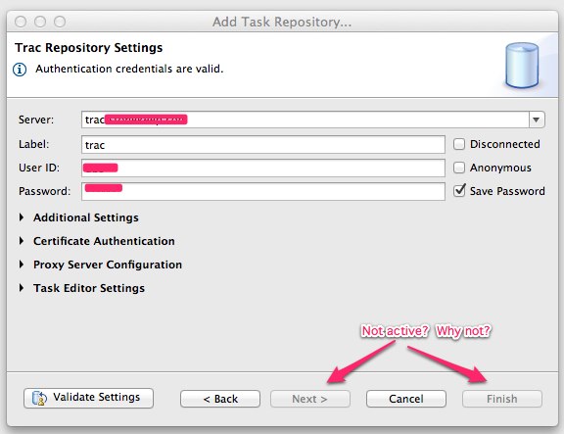564x434 pixels.
Task: Minimize the window using the second title bar button
Action: (x=40, y=22)
